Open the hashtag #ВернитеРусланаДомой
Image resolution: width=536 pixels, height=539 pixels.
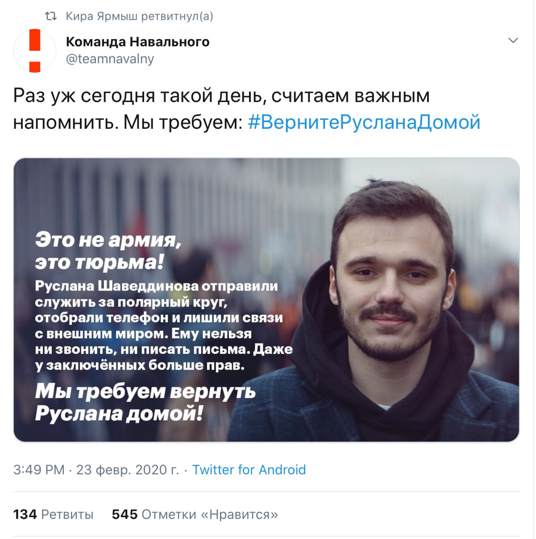tap(364, 122)
